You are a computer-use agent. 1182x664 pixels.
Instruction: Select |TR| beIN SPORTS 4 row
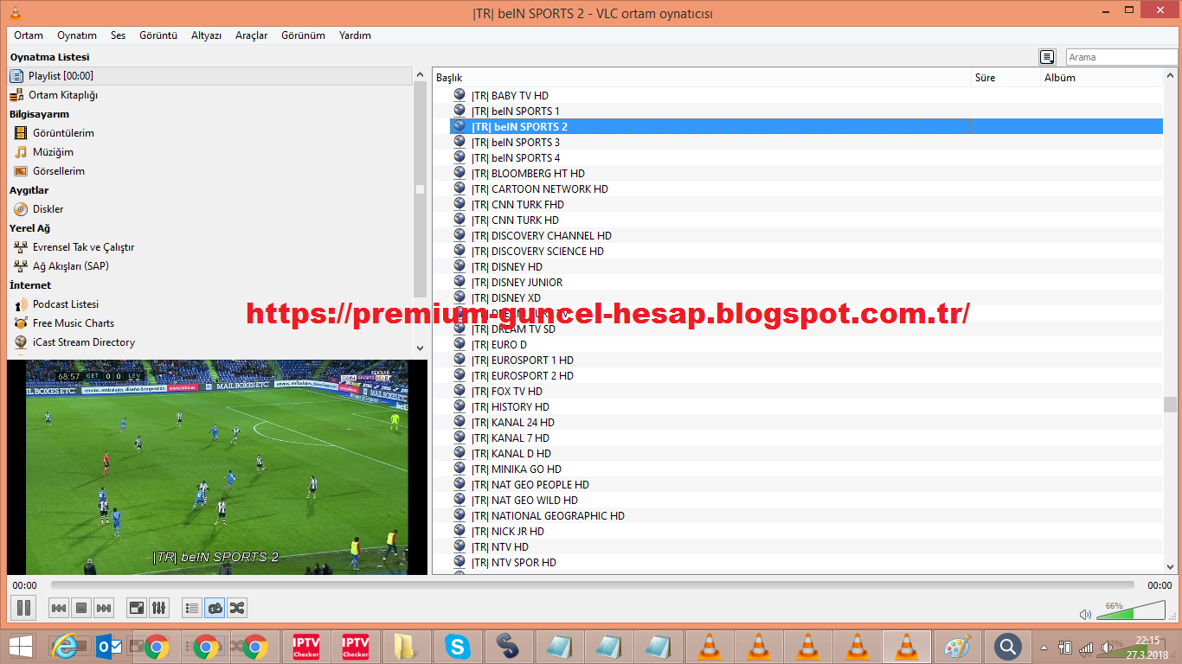click(798, 157)
